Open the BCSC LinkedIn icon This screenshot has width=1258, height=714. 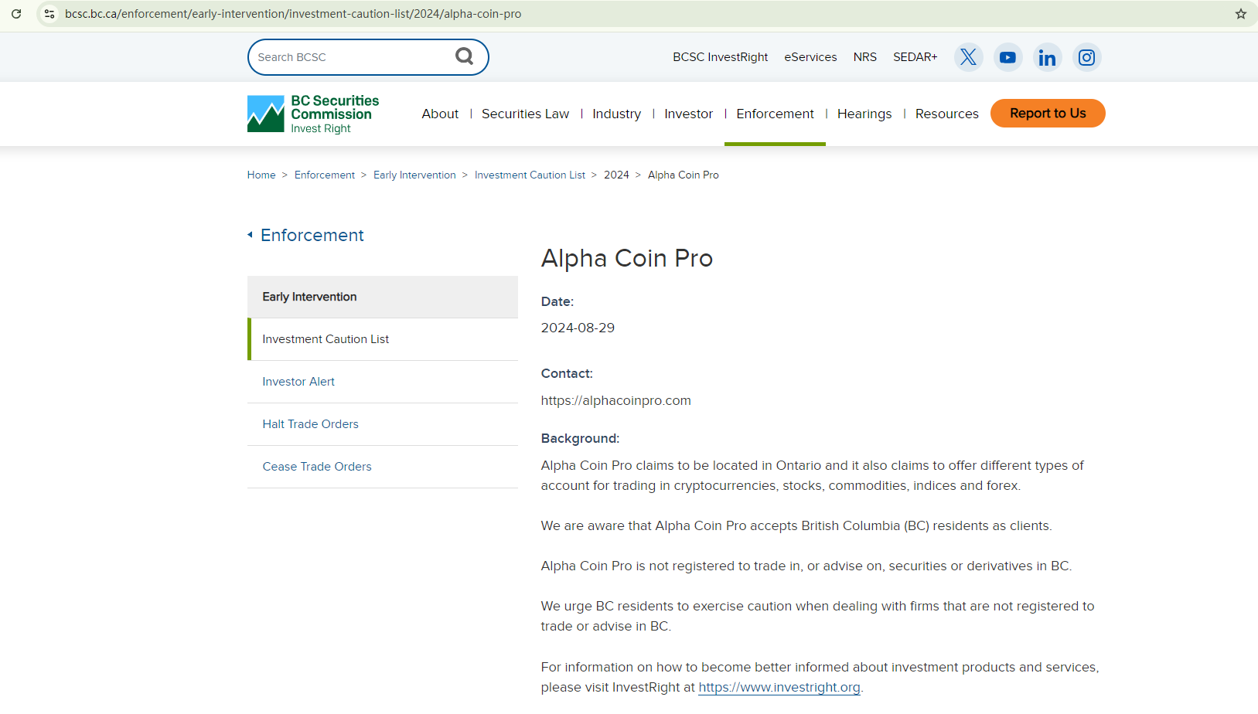click(1047, 57)
